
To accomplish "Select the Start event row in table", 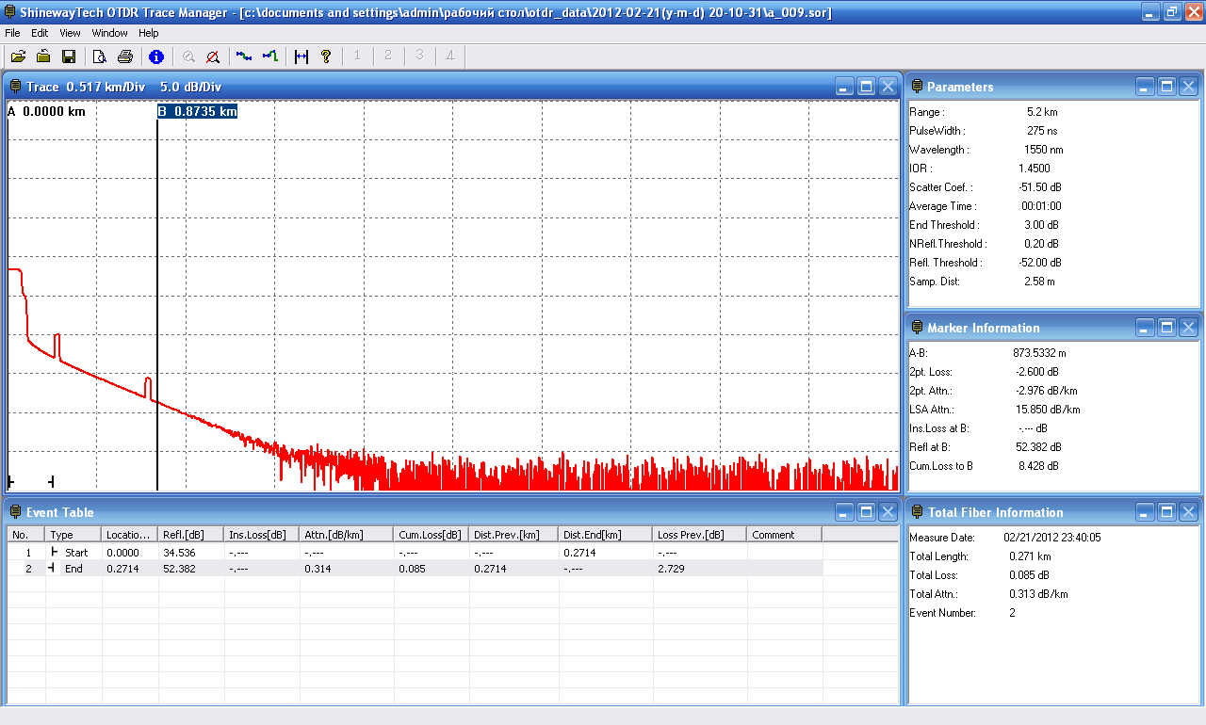I will coord(75,553).
